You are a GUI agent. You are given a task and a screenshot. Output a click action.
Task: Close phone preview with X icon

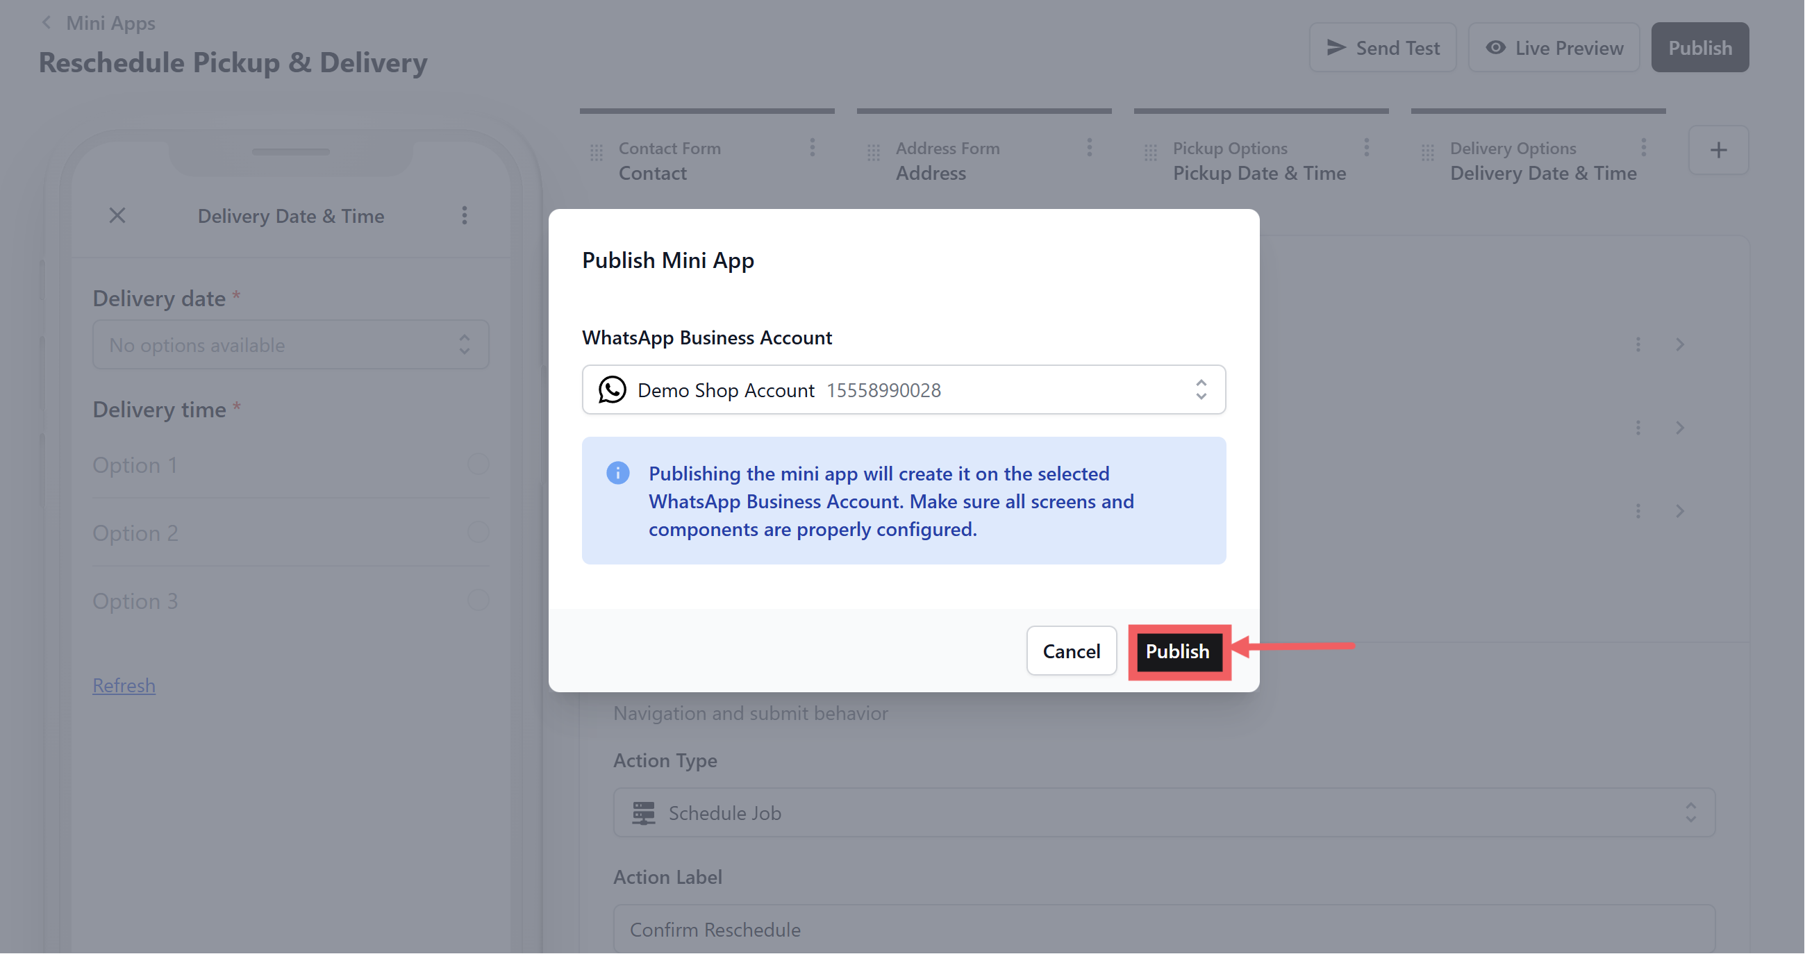(118, 216)
